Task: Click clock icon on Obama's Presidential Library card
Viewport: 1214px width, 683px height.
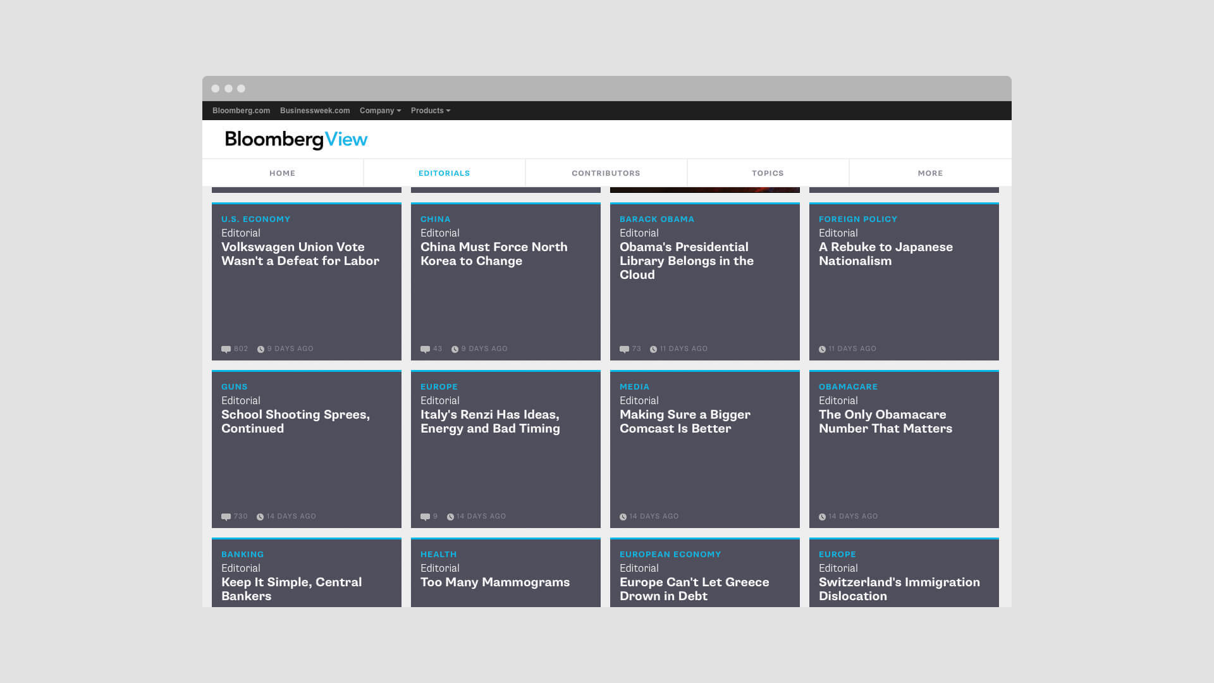Action: [x=653, y=349]
